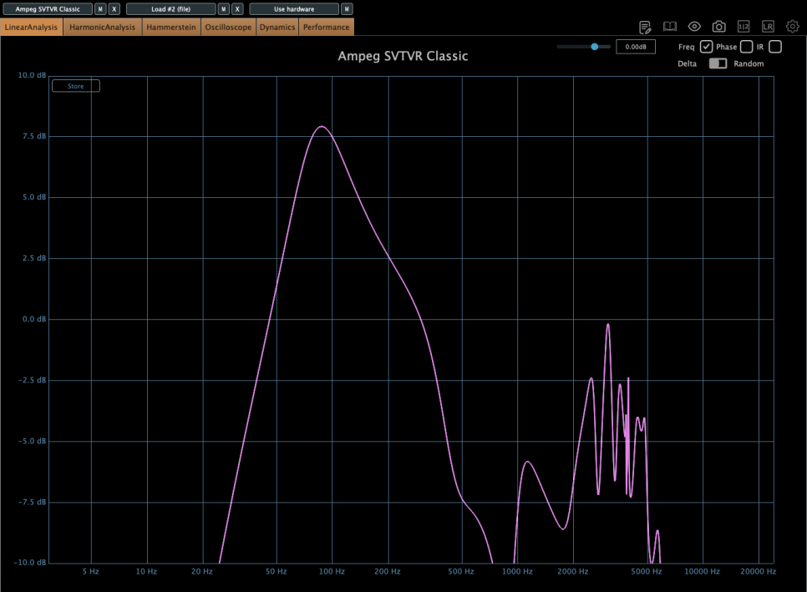
Task: Enable the IR checkbox
Action: click(x=775, y=47)
